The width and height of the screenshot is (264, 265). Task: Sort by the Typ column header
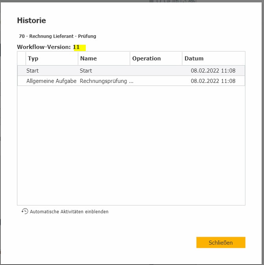[33, 58]
